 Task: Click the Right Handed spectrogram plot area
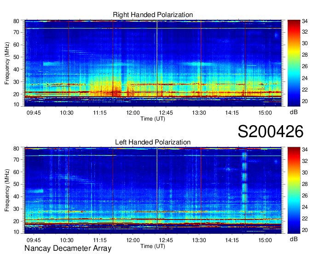[153, 63]
